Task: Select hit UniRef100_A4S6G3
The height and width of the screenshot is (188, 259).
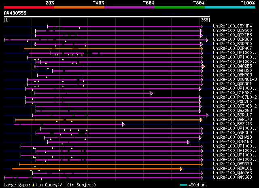Action: tap(232, 177)
